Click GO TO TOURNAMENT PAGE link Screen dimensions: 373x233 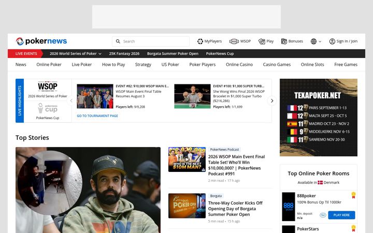click(x=97, y=116)
